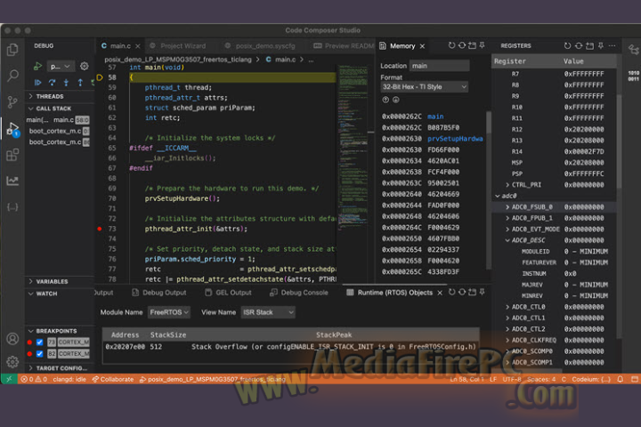Click the Collaborate status bar button
This screenshot has width=641, height=427.
pos(113,379)
